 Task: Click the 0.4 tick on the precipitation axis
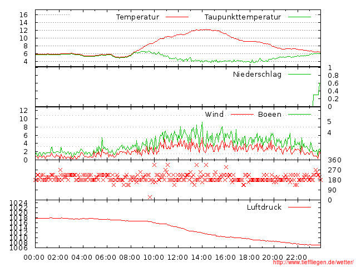point(333,91)
